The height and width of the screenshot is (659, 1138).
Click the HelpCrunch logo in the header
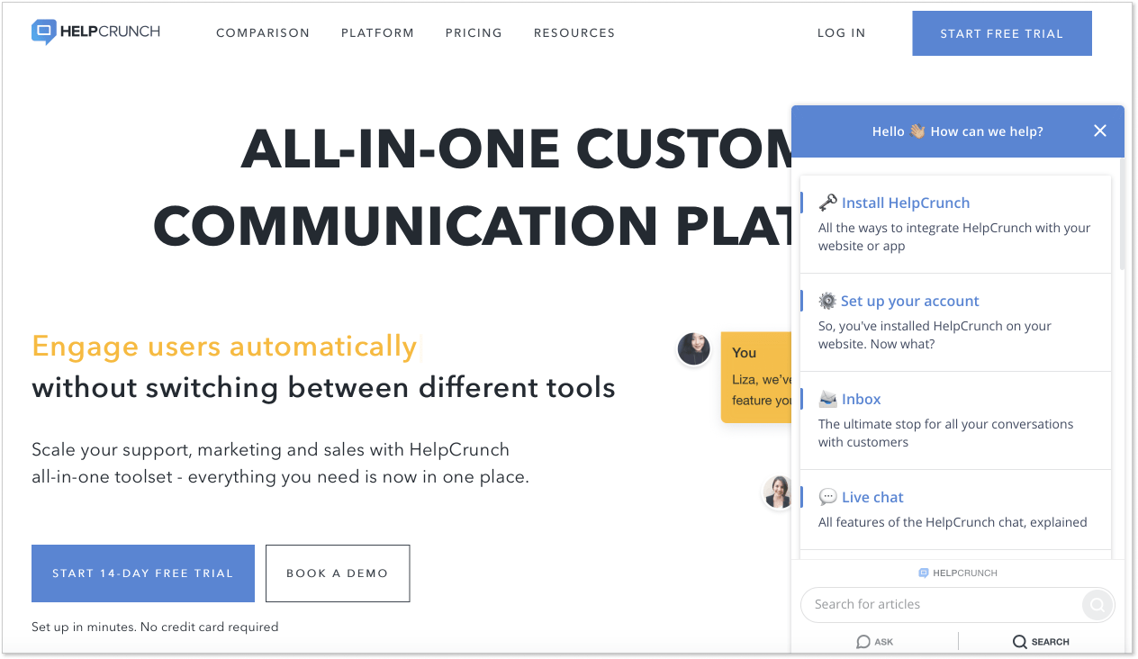(96, 32)
